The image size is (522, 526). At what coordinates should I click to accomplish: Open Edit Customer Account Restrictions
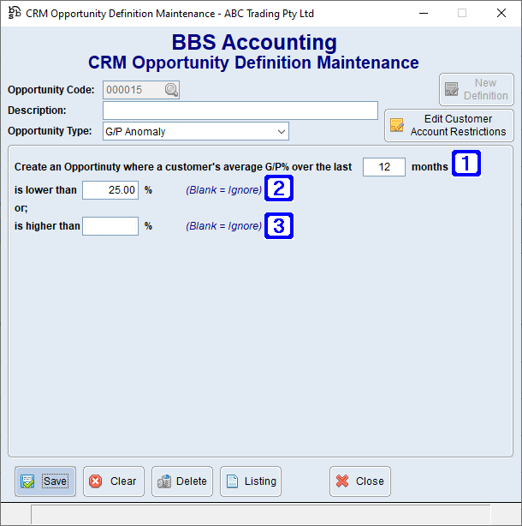pyautogui.click(x=449, y=125)
